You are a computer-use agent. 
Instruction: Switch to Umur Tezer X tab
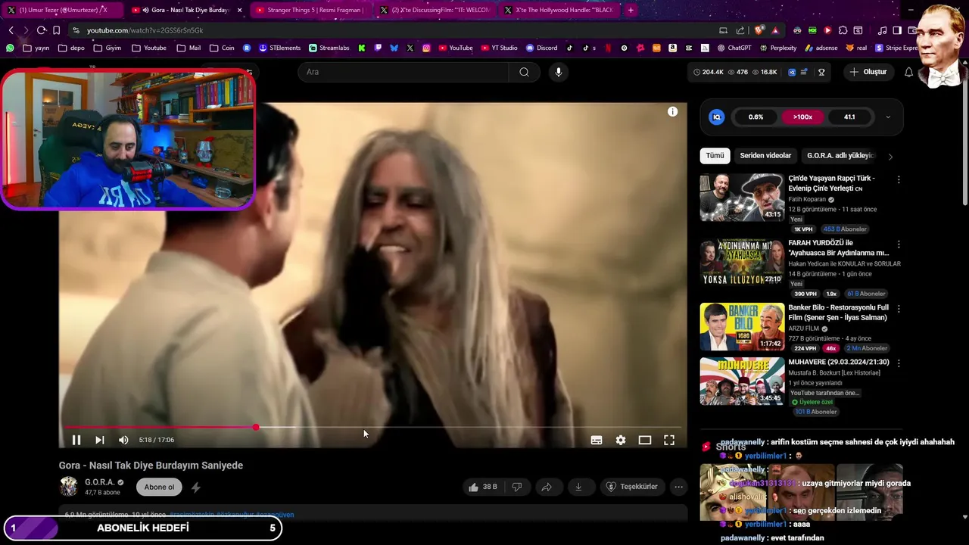pyautogui.click(x=62, y=10)
